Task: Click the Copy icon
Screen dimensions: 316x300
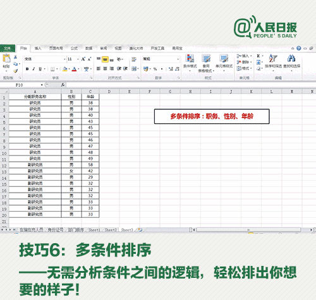Action: 15,64
